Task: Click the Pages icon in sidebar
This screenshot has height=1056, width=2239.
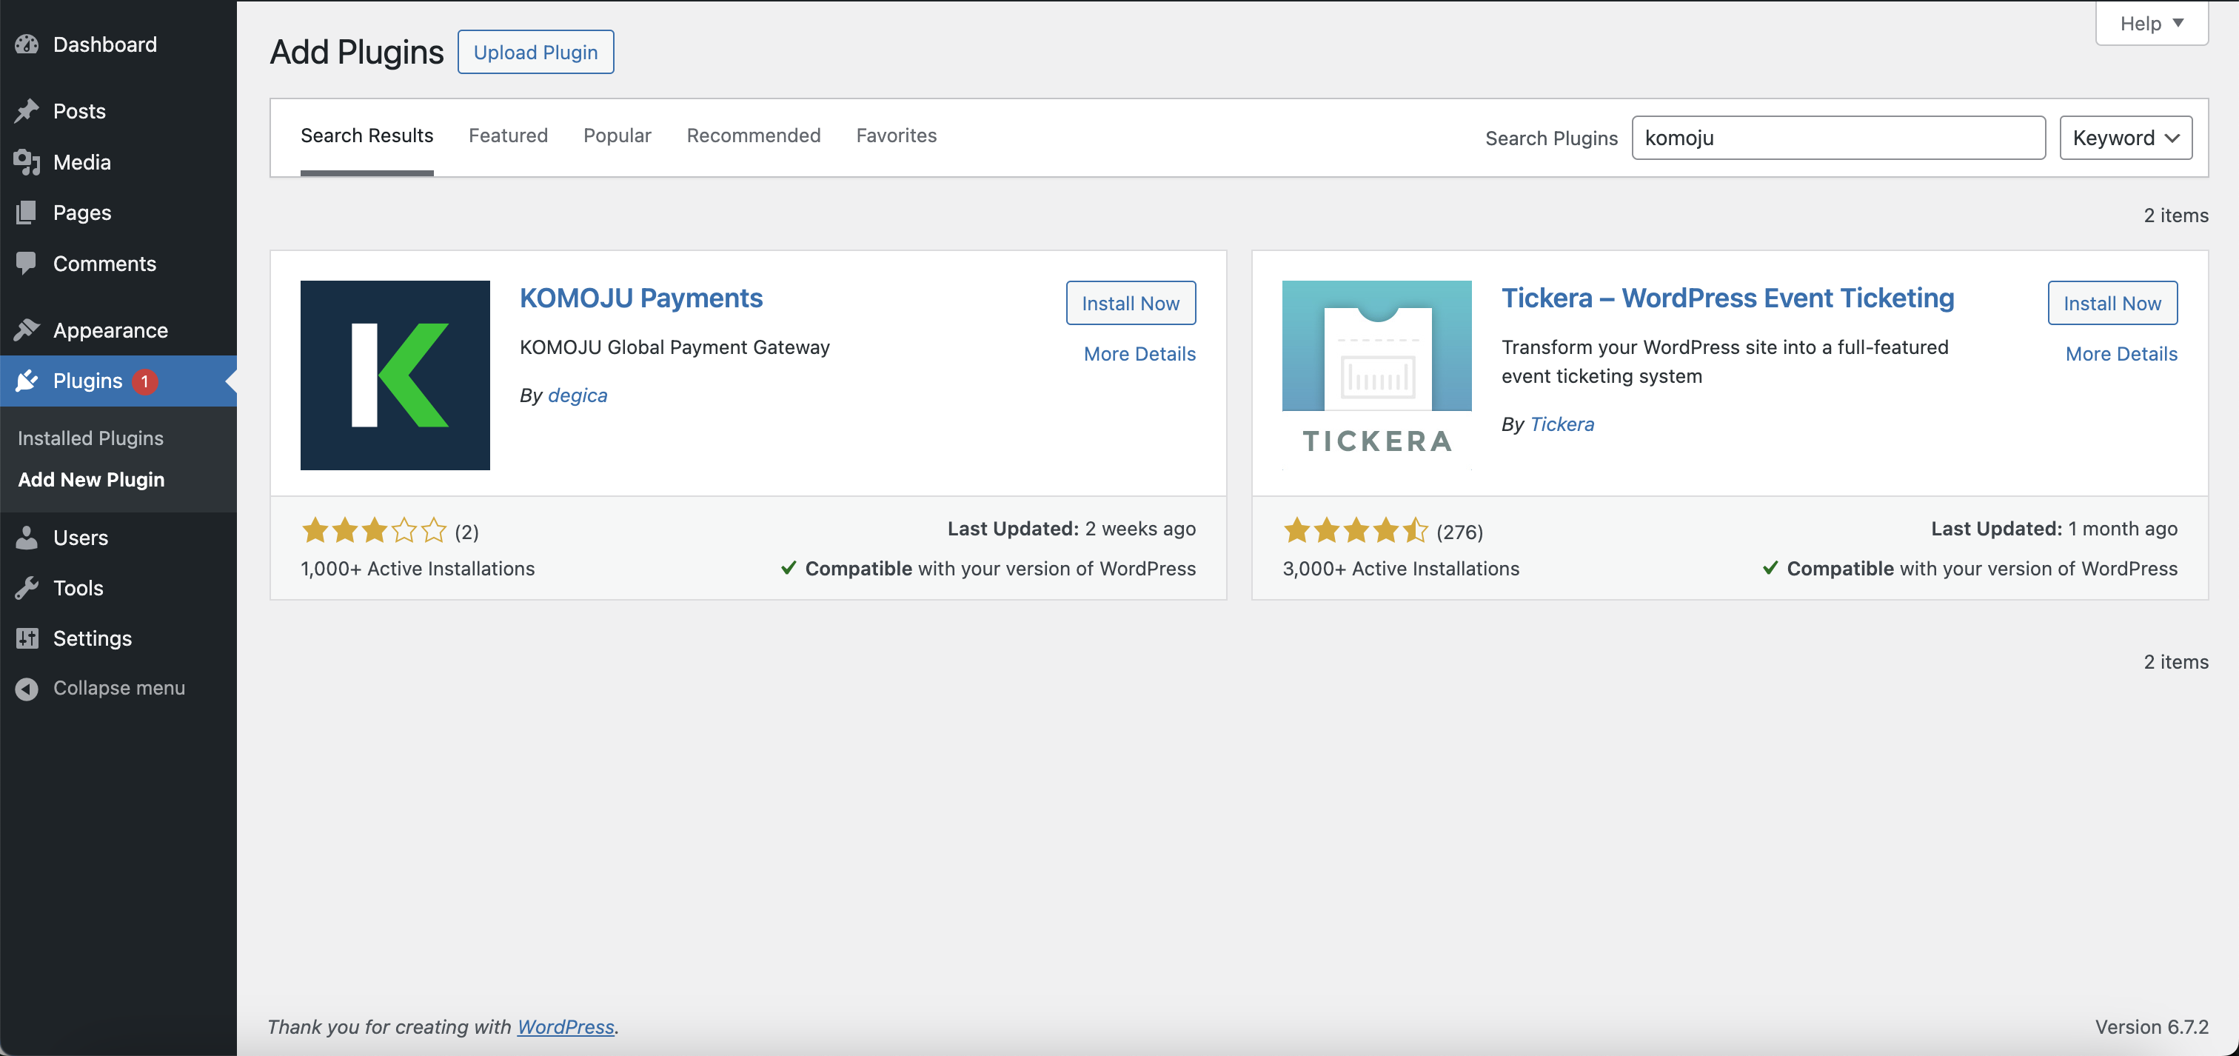Action: [x=27, y=213]
